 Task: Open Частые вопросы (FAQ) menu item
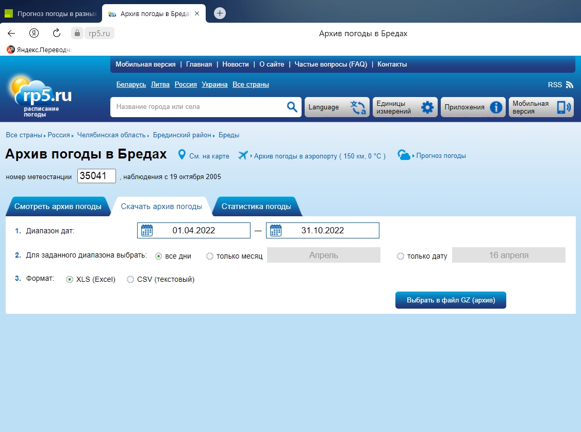coord(331,64)
